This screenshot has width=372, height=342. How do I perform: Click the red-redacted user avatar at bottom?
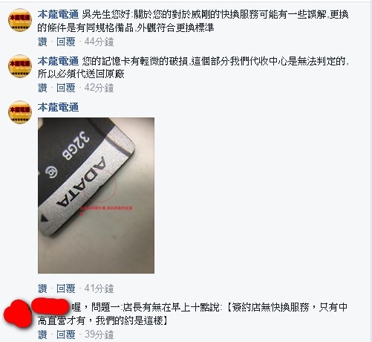(x=17, y=314)
